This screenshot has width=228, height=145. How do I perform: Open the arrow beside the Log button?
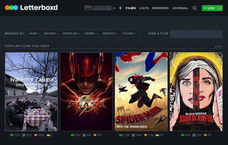[x=220, y=8]
